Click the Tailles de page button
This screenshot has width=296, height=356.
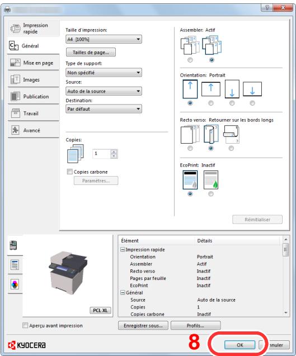pos(91,52)
